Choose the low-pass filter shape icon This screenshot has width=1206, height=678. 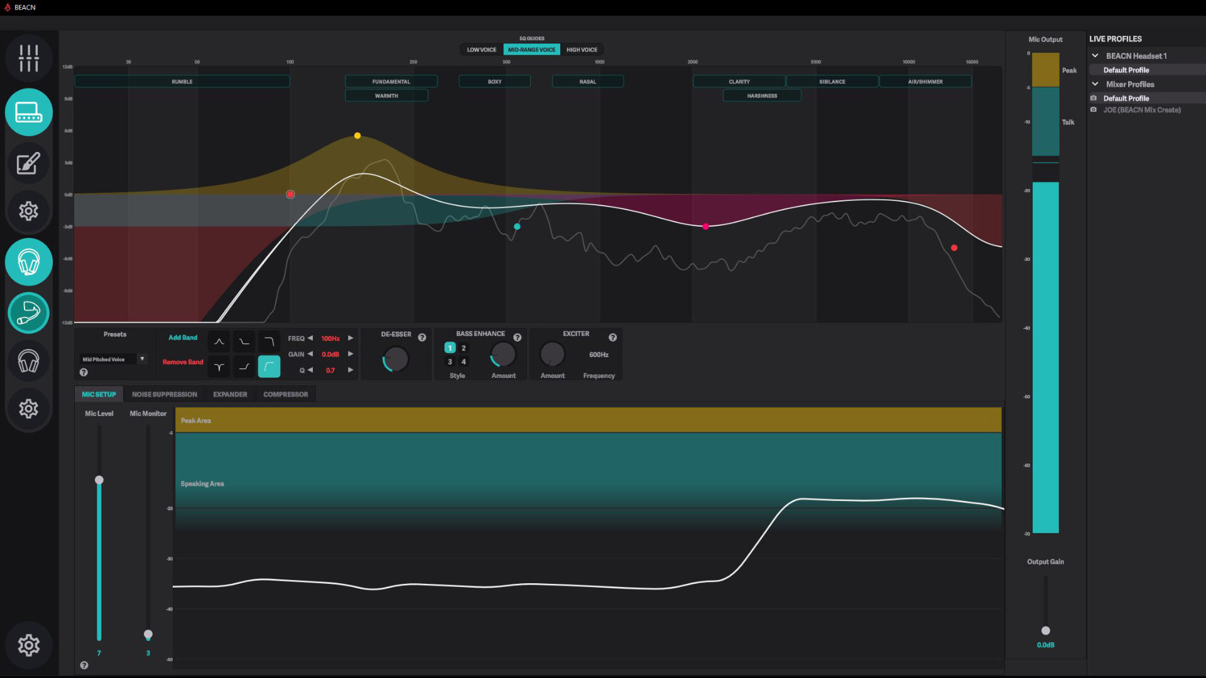269,342
